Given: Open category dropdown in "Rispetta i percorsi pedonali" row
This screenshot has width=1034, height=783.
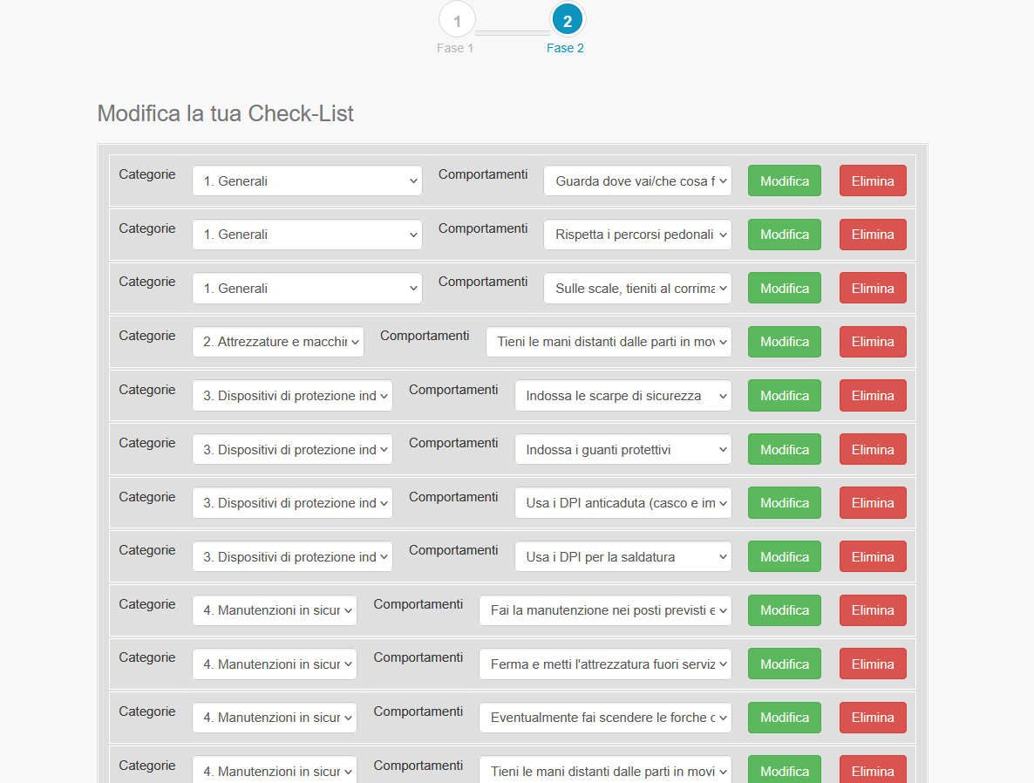Looking at the screenshot, I should click(x=307, y=235).
